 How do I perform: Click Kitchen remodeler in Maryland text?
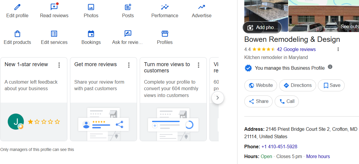click(276, 57)
